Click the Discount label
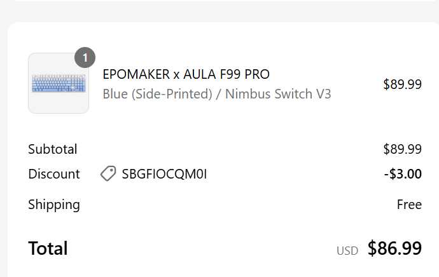 click(54, 173)
